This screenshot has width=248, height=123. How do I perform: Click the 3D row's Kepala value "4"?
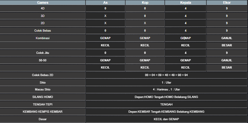tap(185, 16)
